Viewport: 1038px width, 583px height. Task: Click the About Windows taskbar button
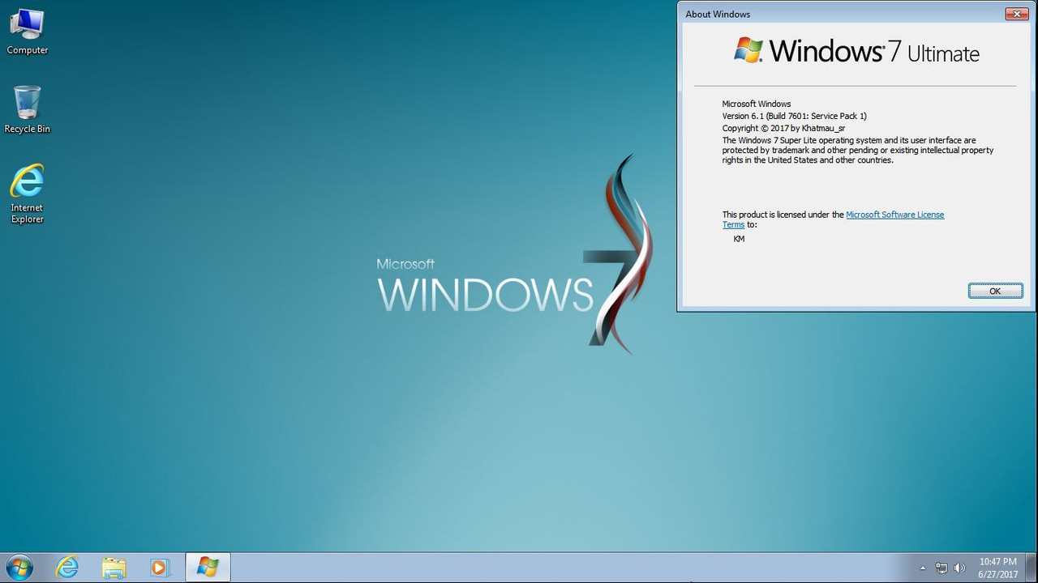[208, 568]
